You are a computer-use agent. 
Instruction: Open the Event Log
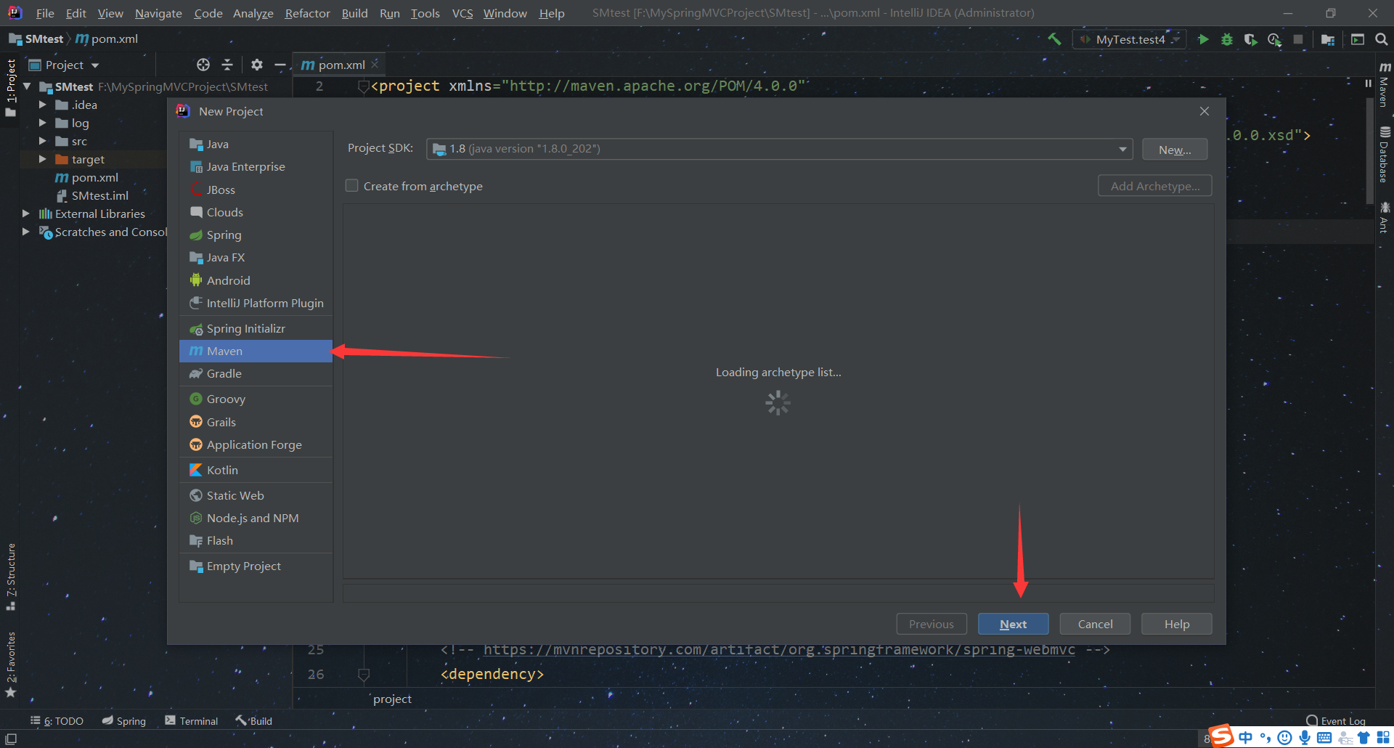[1336, 721]
